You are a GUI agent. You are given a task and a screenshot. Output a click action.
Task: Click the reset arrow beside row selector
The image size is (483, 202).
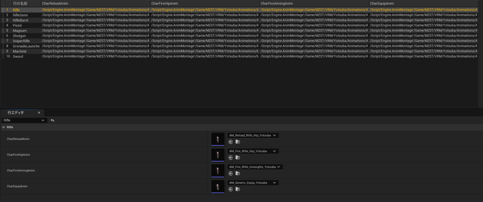pos(52,120)
